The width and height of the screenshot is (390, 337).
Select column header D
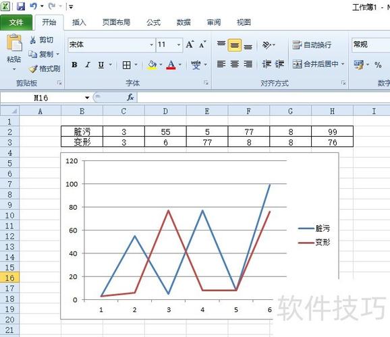pos(165,111)
